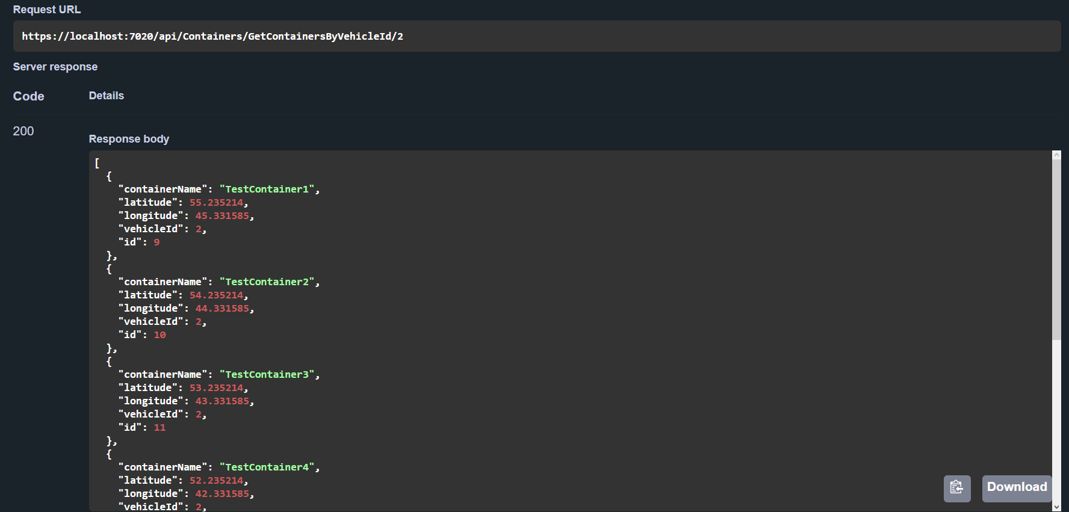Click the id value 10
Viewport: 1069px width, 512px height.
click(x=160, y=335)
